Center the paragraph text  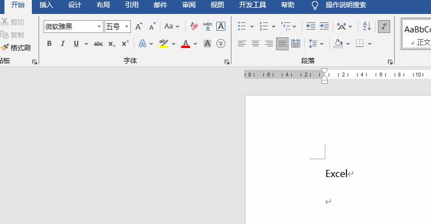255,44
